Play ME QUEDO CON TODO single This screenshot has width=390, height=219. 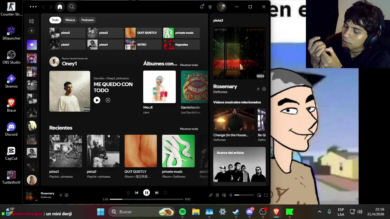tap(97, 100)
